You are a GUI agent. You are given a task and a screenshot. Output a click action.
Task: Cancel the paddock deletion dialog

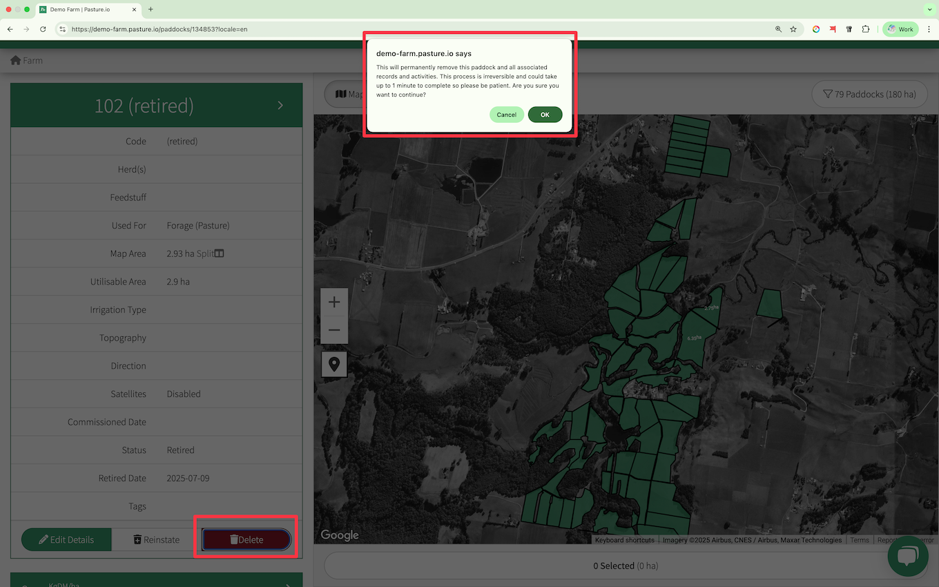pos(506,115)
